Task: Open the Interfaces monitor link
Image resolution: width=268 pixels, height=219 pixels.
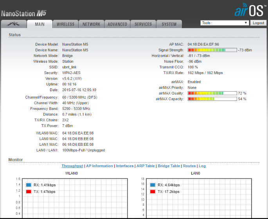Action: tap(124, 166)
